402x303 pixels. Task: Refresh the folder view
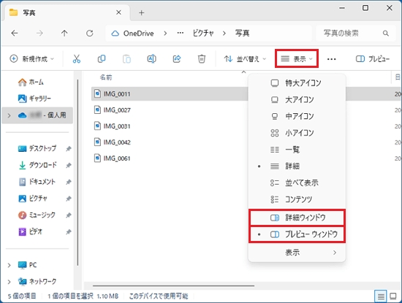(89, 33)
